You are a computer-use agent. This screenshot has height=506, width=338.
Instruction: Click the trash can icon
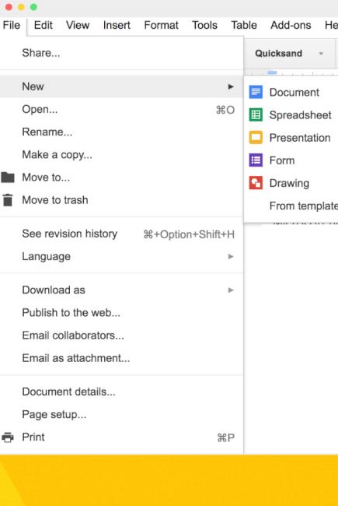[8, 200]
